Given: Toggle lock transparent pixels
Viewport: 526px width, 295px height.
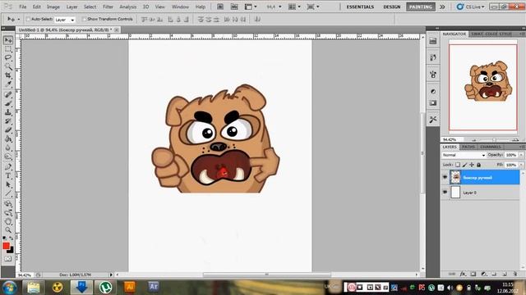Looking at the screenshot, I should point(458,165).
